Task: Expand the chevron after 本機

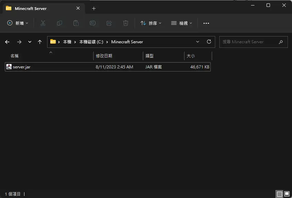Action: (x=75, y=42)
